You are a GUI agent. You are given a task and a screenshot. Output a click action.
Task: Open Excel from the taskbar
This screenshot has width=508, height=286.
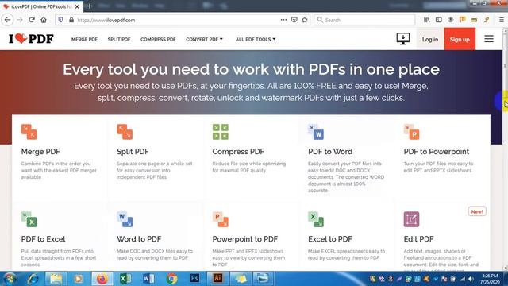(x=125, y=279)
